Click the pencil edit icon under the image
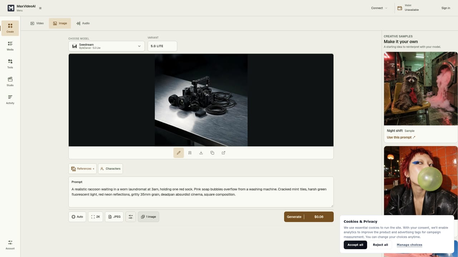This screenshot has width=458, height=257. [179, 153]
